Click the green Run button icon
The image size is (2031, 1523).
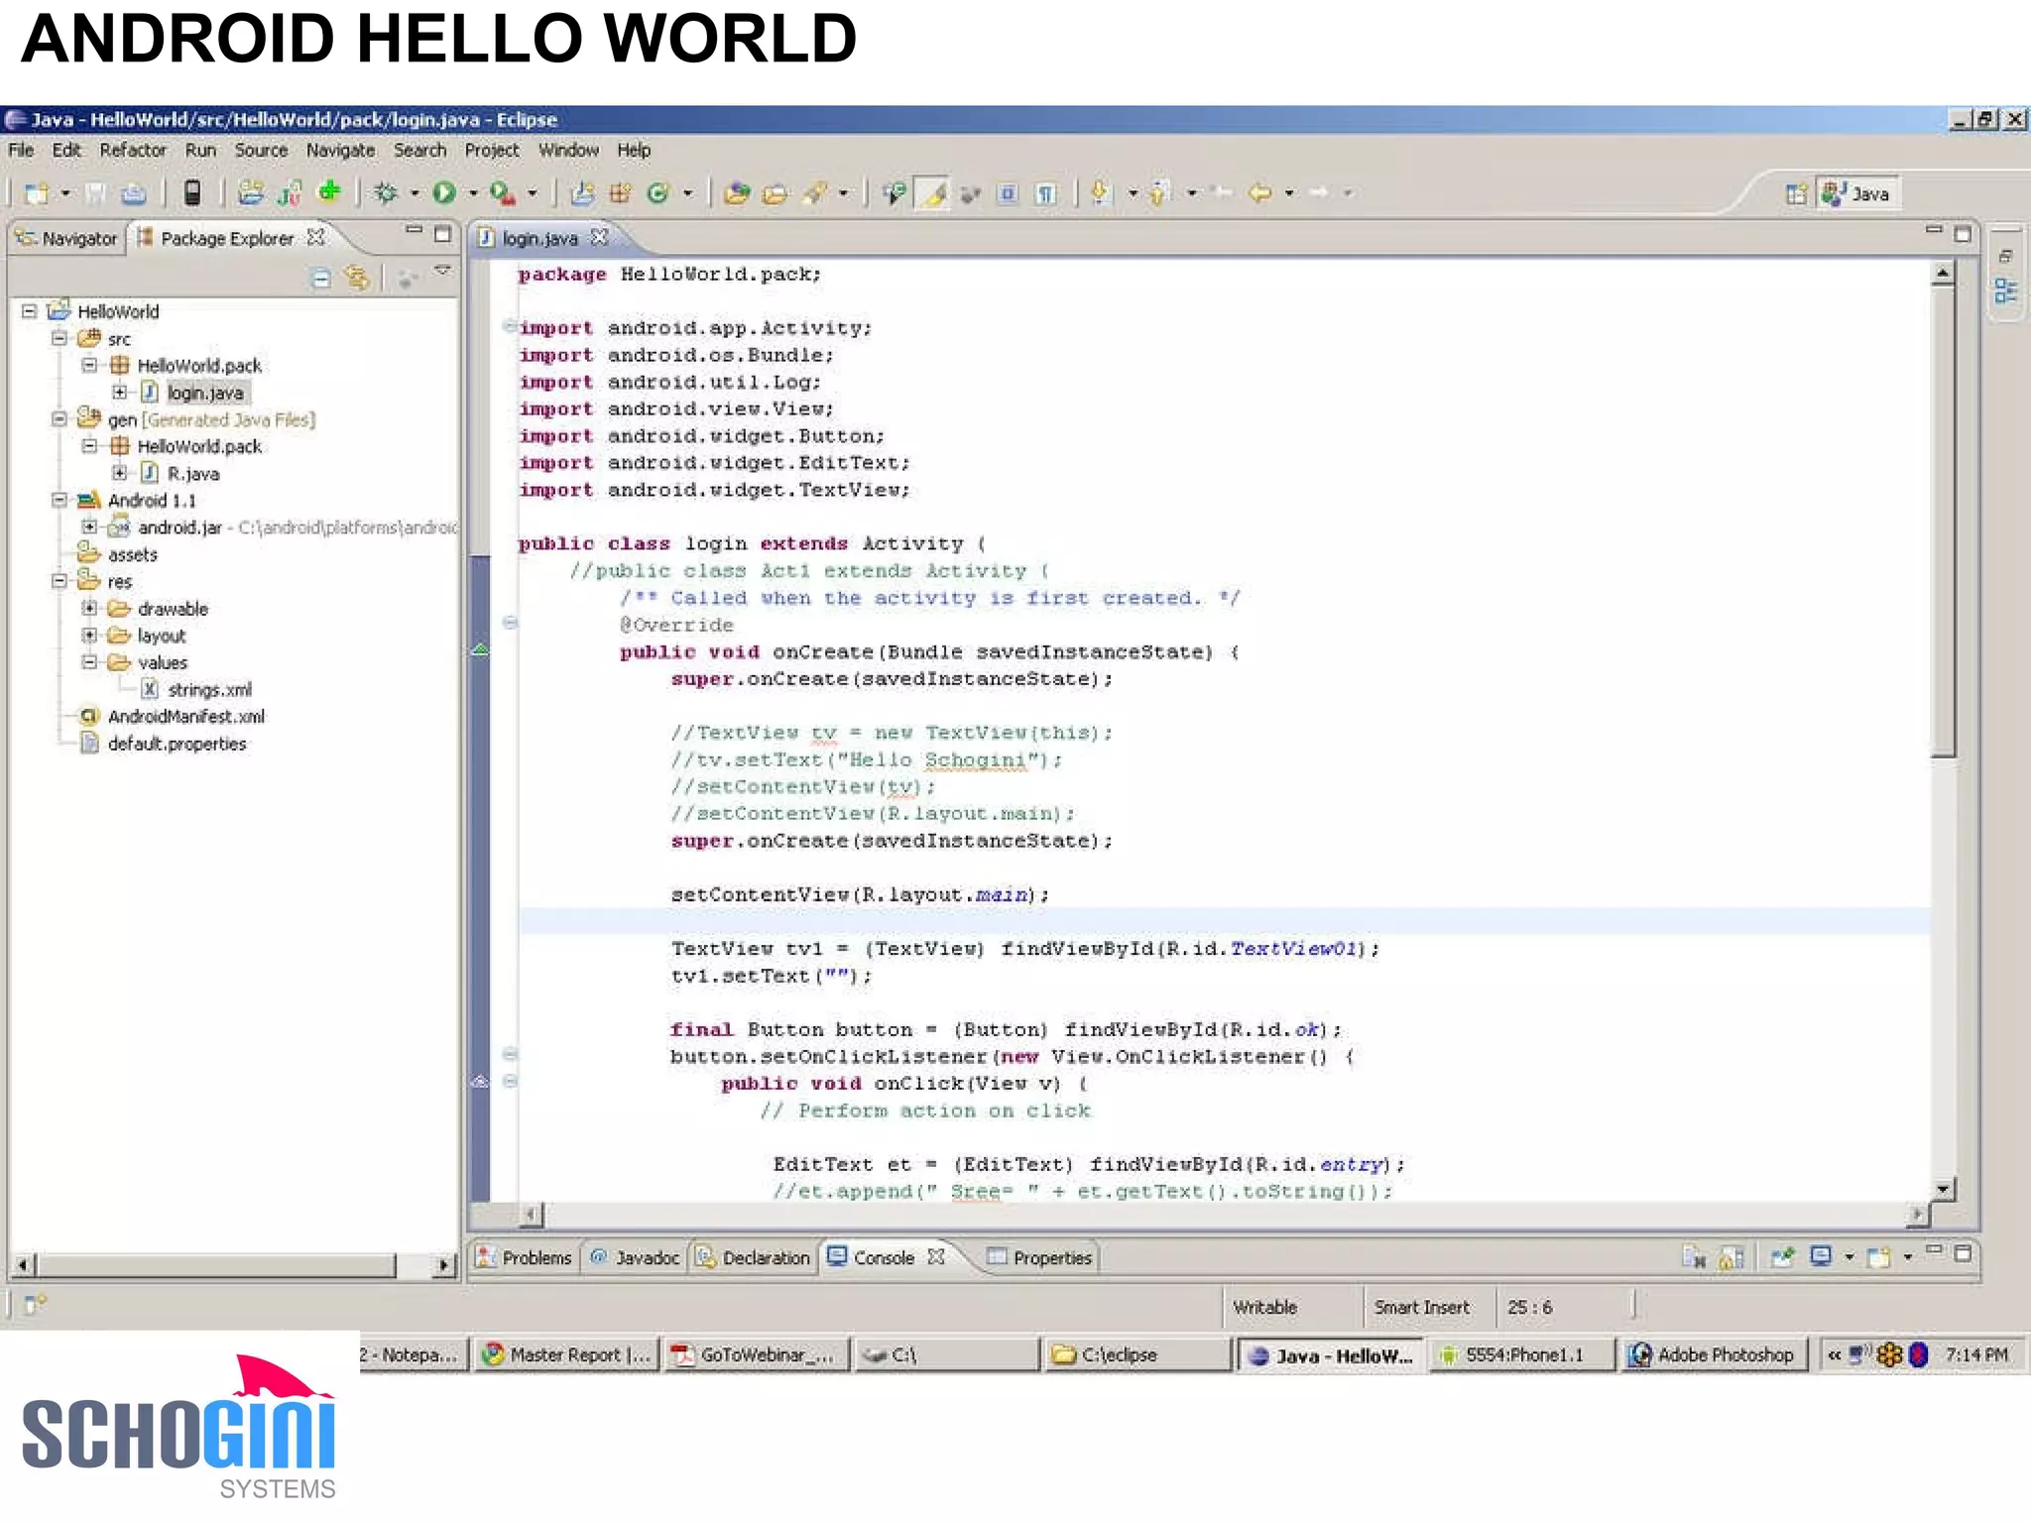click(444, 192)
